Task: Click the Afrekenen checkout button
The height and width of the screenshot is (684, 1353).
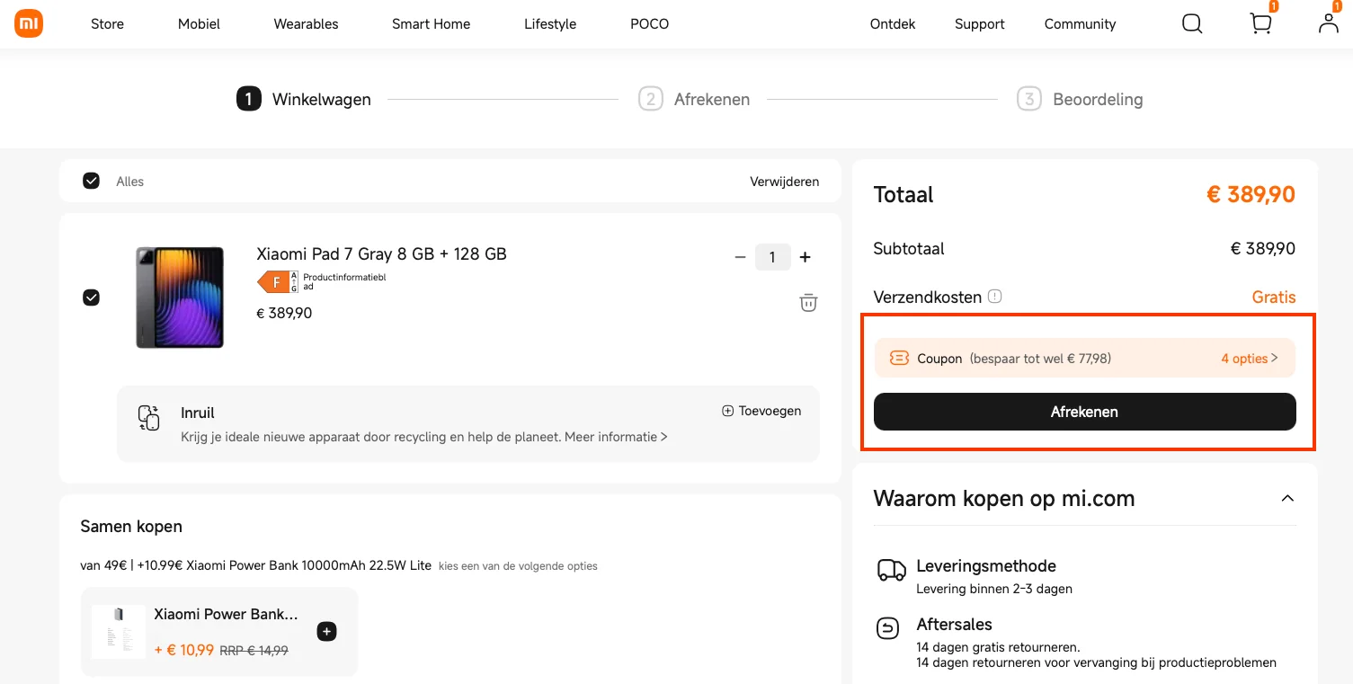Action: click(x=1084, y=412)
